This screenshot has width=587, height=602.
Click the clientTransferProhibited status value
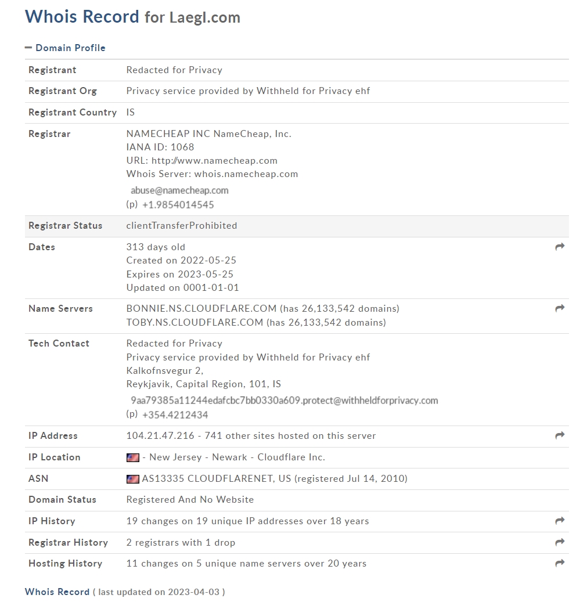pos(182,225)
